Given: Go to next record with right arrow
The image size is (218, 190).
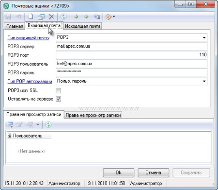Looking at the screenshot, I should click(86, 17).
